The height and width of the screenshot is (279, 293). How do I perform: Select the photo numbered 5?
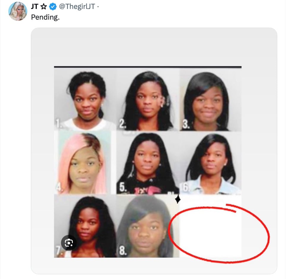coord(148,162)
